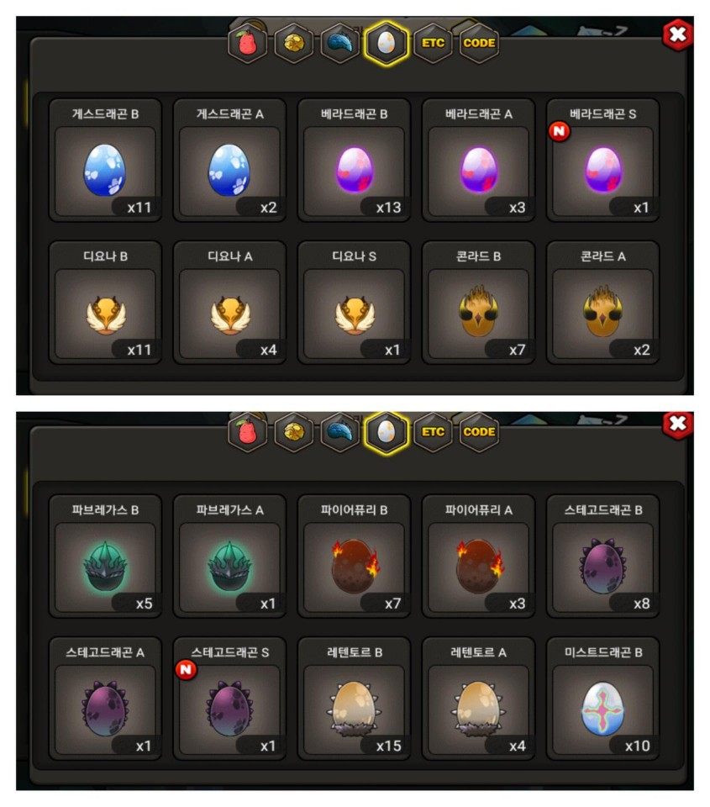Open the CODE tab in top panel

click(479, 43)
